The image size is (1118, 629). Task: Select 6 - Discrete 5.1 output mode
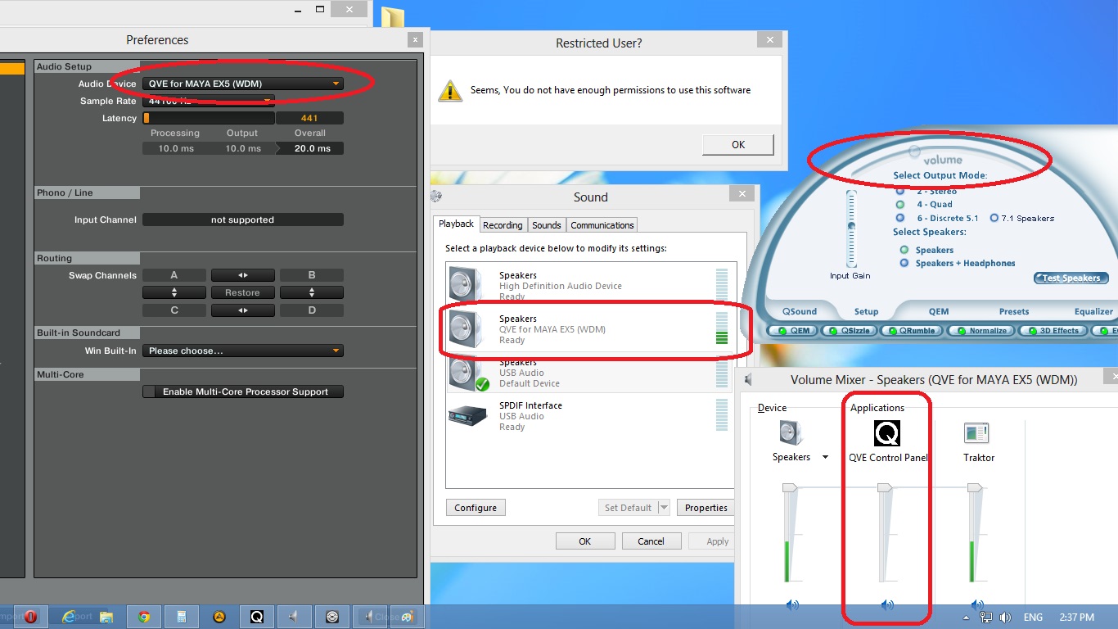(x=900, y=218)
